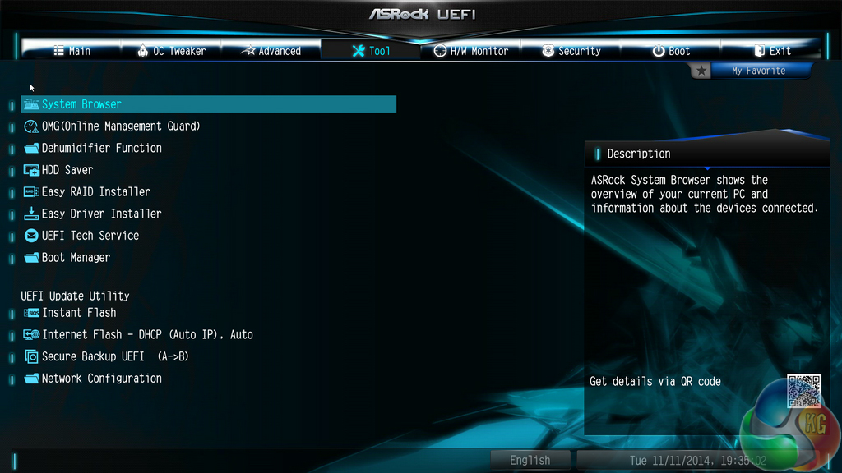Click the Dehumidifier Function folder icon
Image resolution: width=842 pixels, height=473 pixels.
pyautogui.click(x=31, y=148)
